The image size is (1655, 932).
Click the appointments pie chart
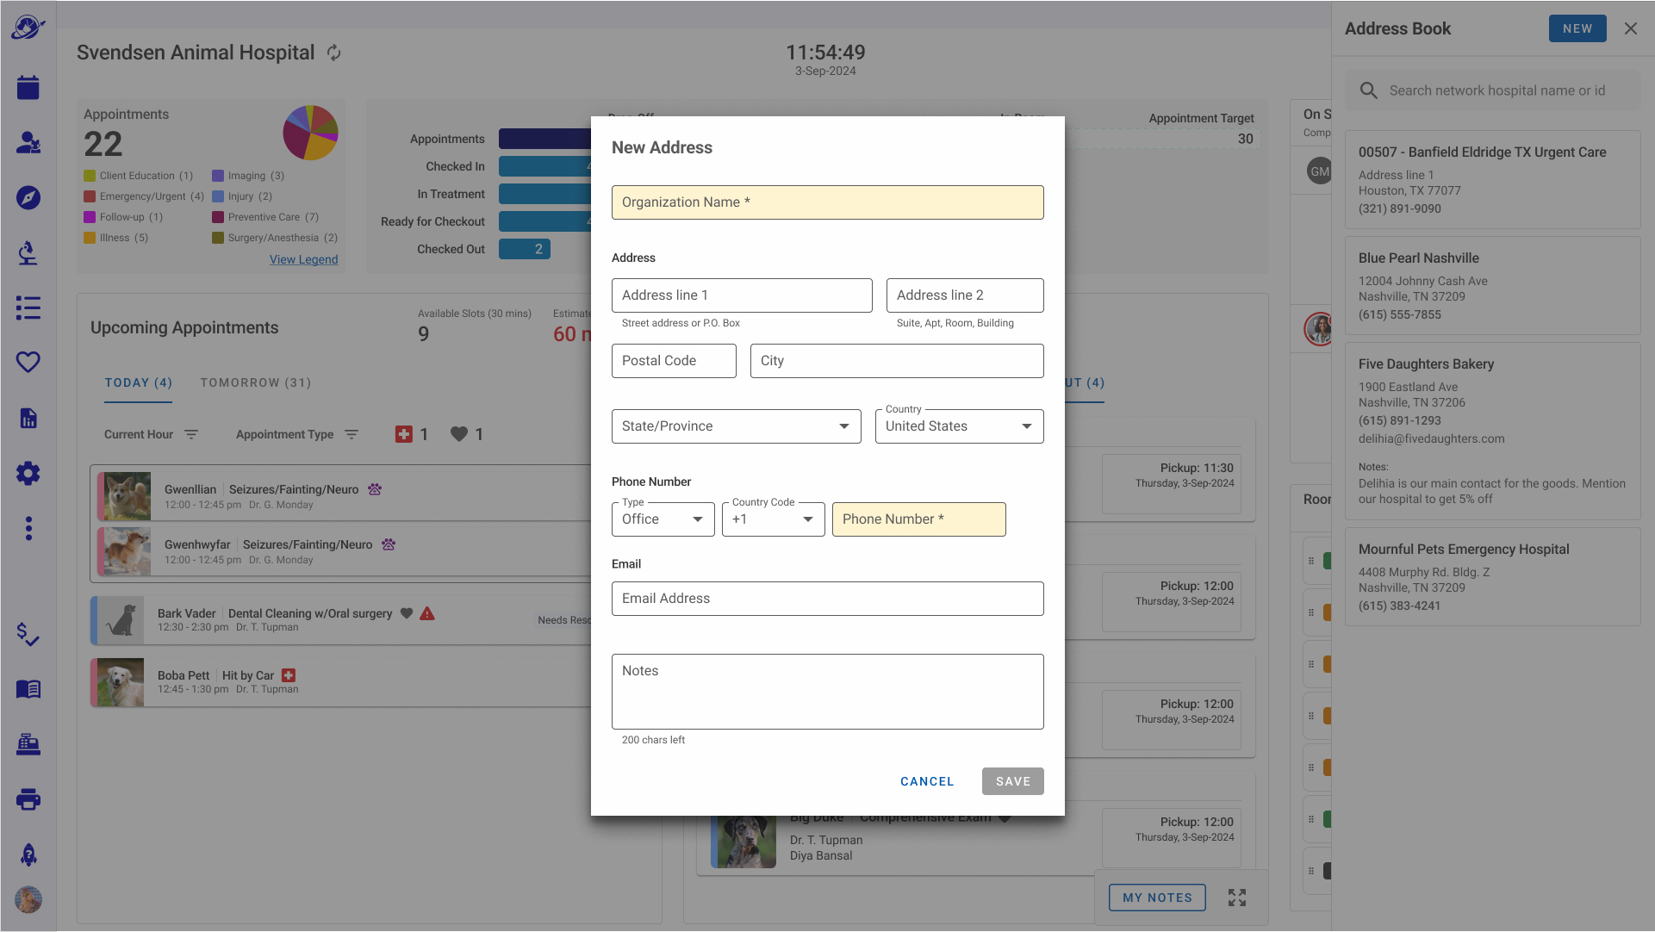[310, 133]
